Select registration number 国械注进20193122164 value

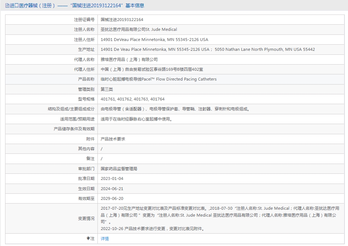(x=122, y=20)
